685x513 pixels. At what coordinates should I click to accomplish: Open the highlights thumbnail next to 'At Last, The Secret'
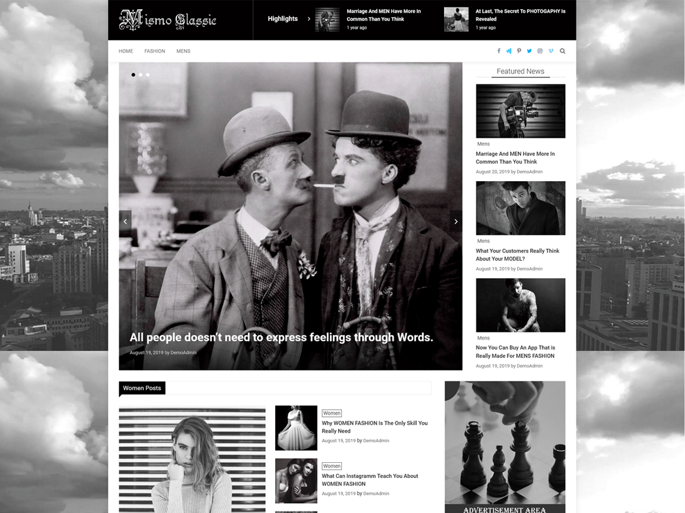pos(456,19)
